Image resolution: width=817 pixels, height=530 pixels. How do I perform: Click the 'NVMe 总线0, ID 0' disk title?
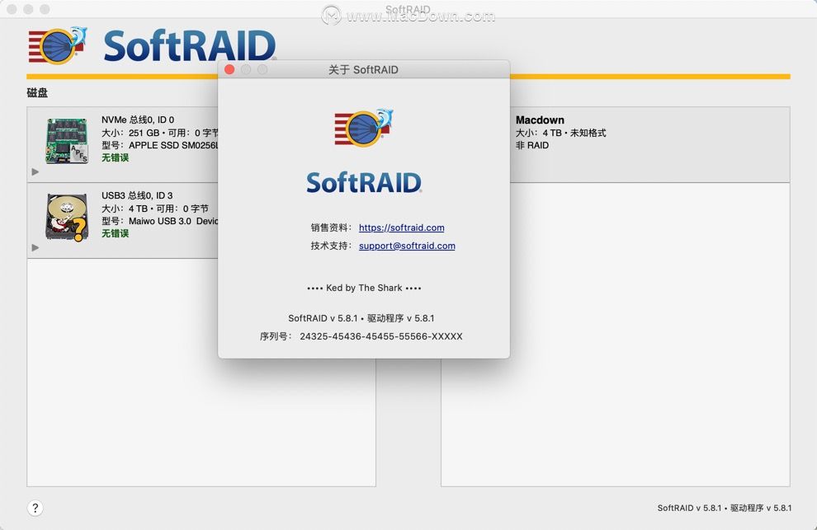(x=138, y=120)
